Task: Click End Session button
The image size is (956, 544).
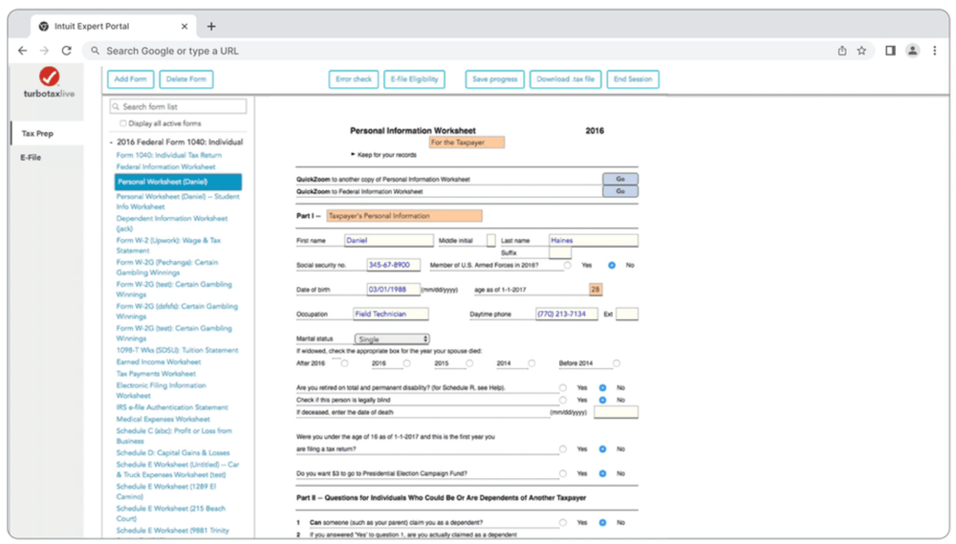Action: [x=633, y=79]
